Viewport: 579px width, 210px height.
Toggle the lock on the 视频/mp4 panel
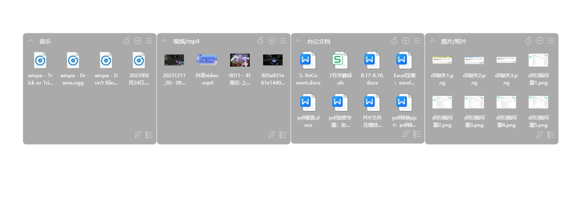click(x=260, y=41)
